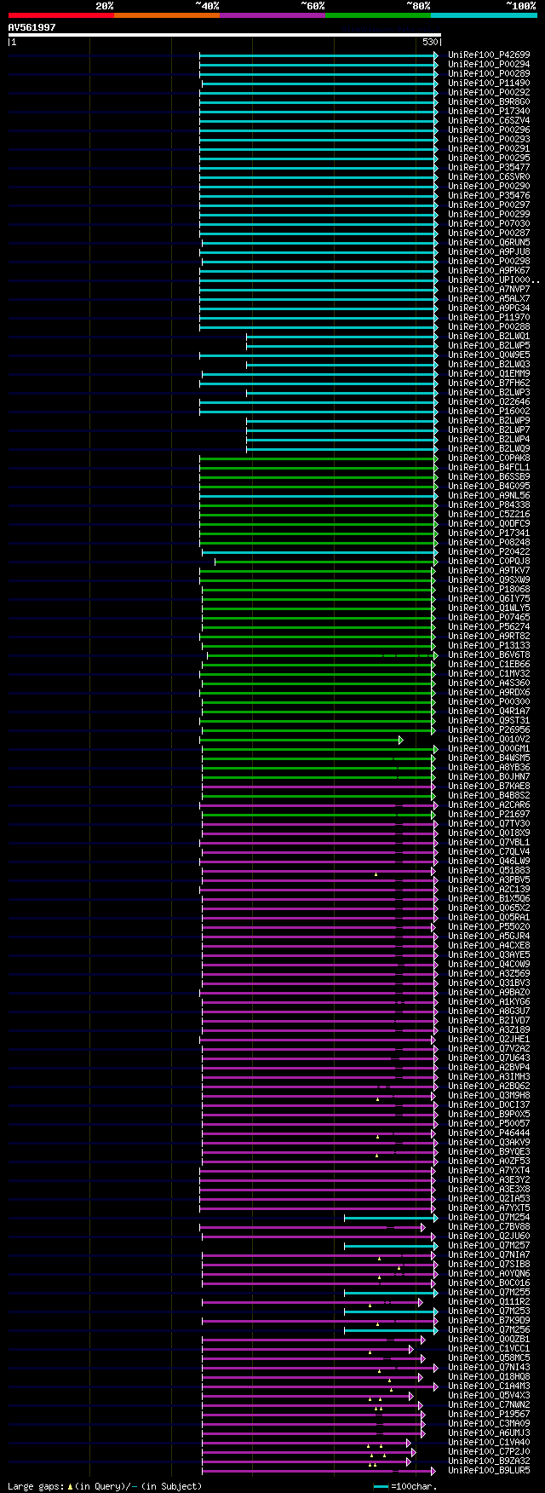Select hit label UniRef100_A9NL56
Viewport: 545px width, 1493px height.
pos(489,496)
